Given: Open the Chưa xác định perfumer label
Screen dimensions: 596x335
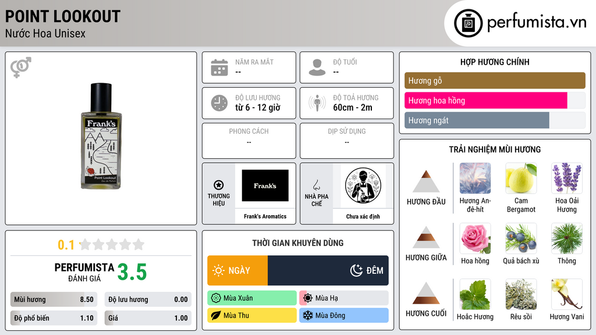Looking at the screenshot, I should [363, 216].
